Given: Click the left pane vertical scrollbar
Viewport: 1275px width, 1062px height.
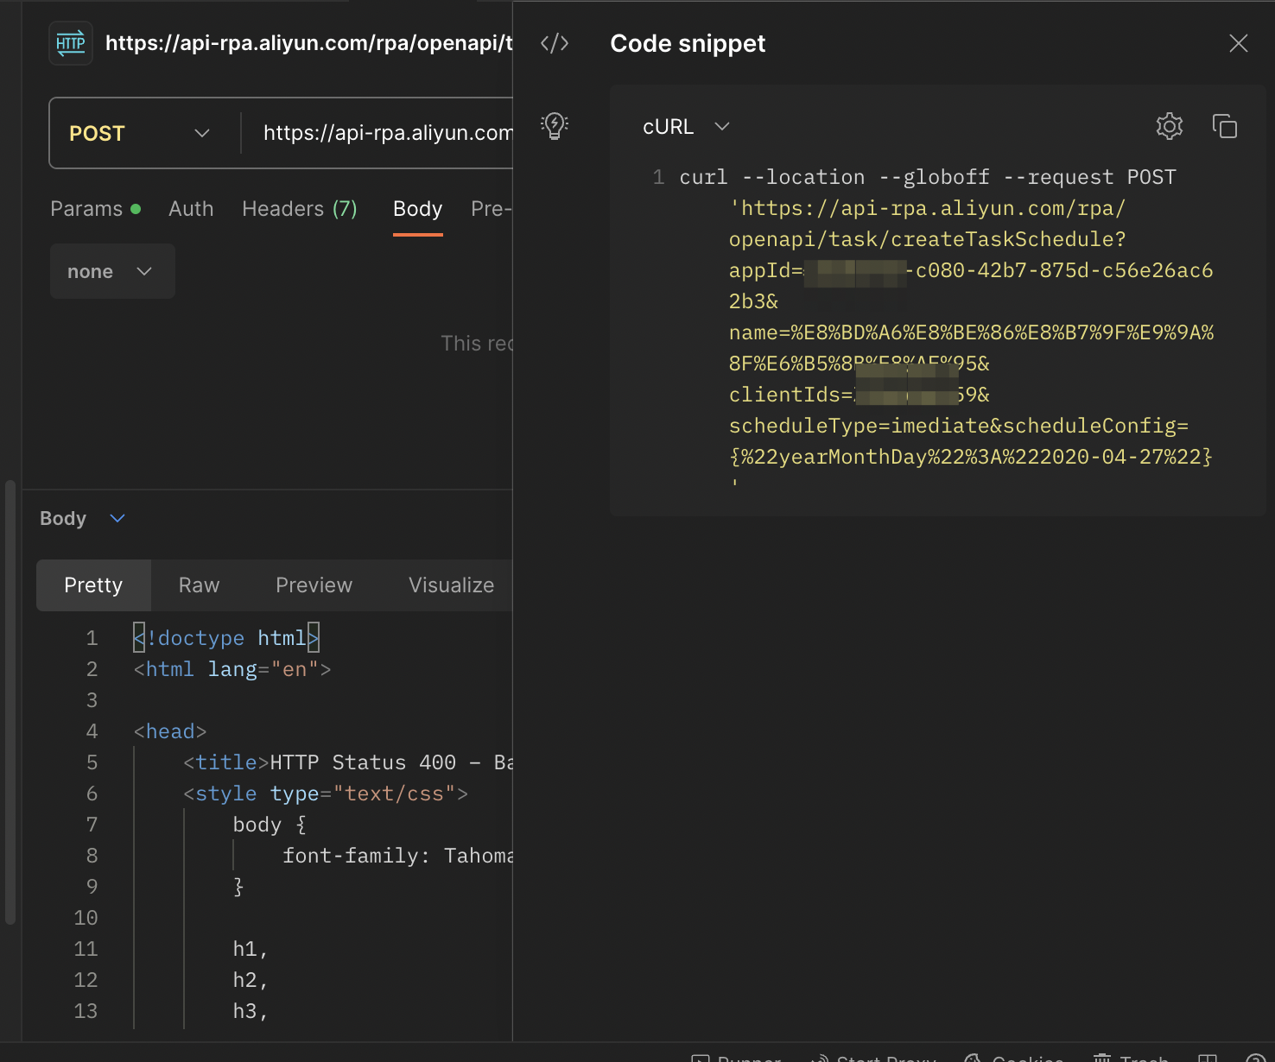Looking at the screenshot, I should click(x=10, y=702).
